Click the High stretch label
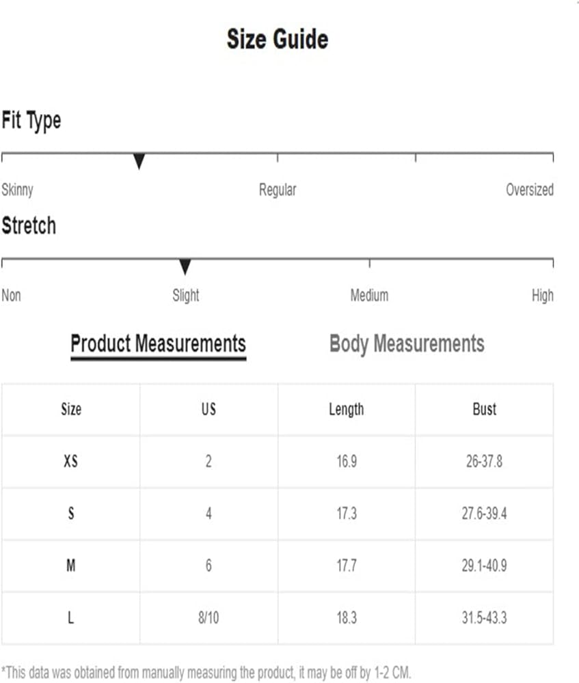 point(542,296)
